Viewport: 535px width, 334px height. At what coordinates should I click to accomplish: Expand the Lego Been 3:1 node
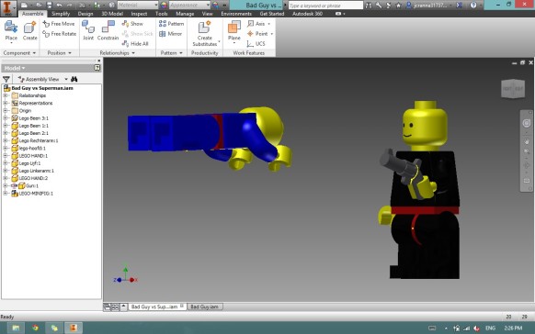pyautogui.click(x=6, y=118)
